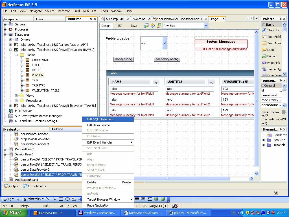Click the virtual forms icon beside Any Size

click(x=159, y=26)
